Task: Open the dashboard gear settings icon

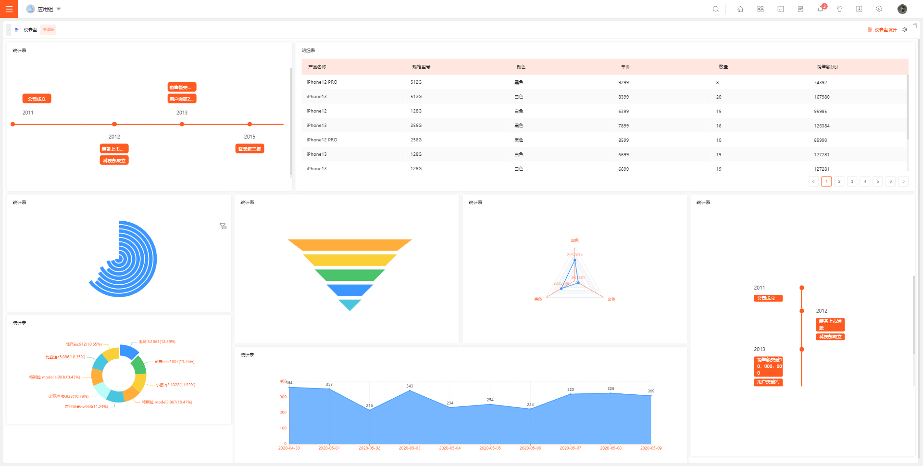Action: (x=905, y=30)
